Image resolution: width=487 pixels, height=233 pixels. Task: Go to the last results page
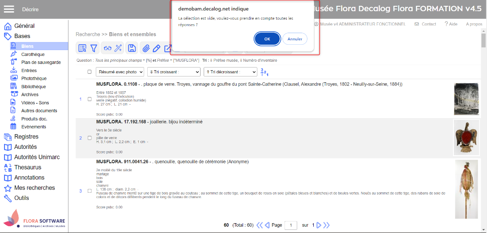tap(326, 225)
